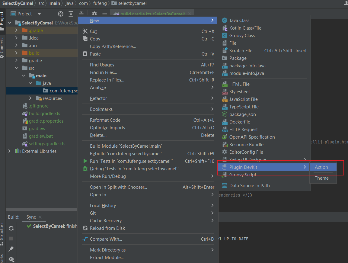This screenshot has width=348, height=263.
Task: Click the Expand All toolbar icon
Action: click(x=71, y=14)
